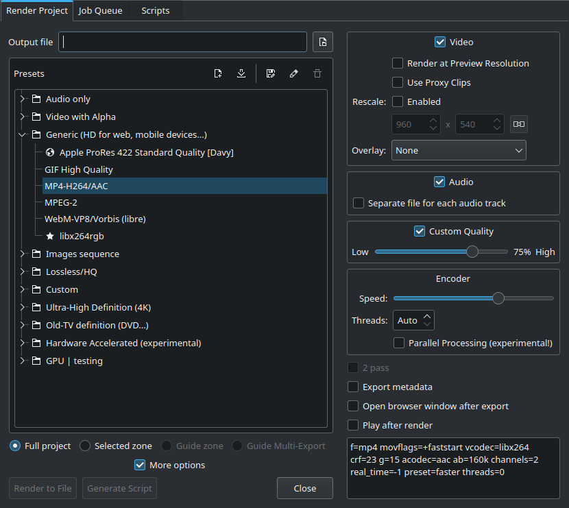Click the Output file text field
Screen dimensions: 569x508
coord(182,42)
